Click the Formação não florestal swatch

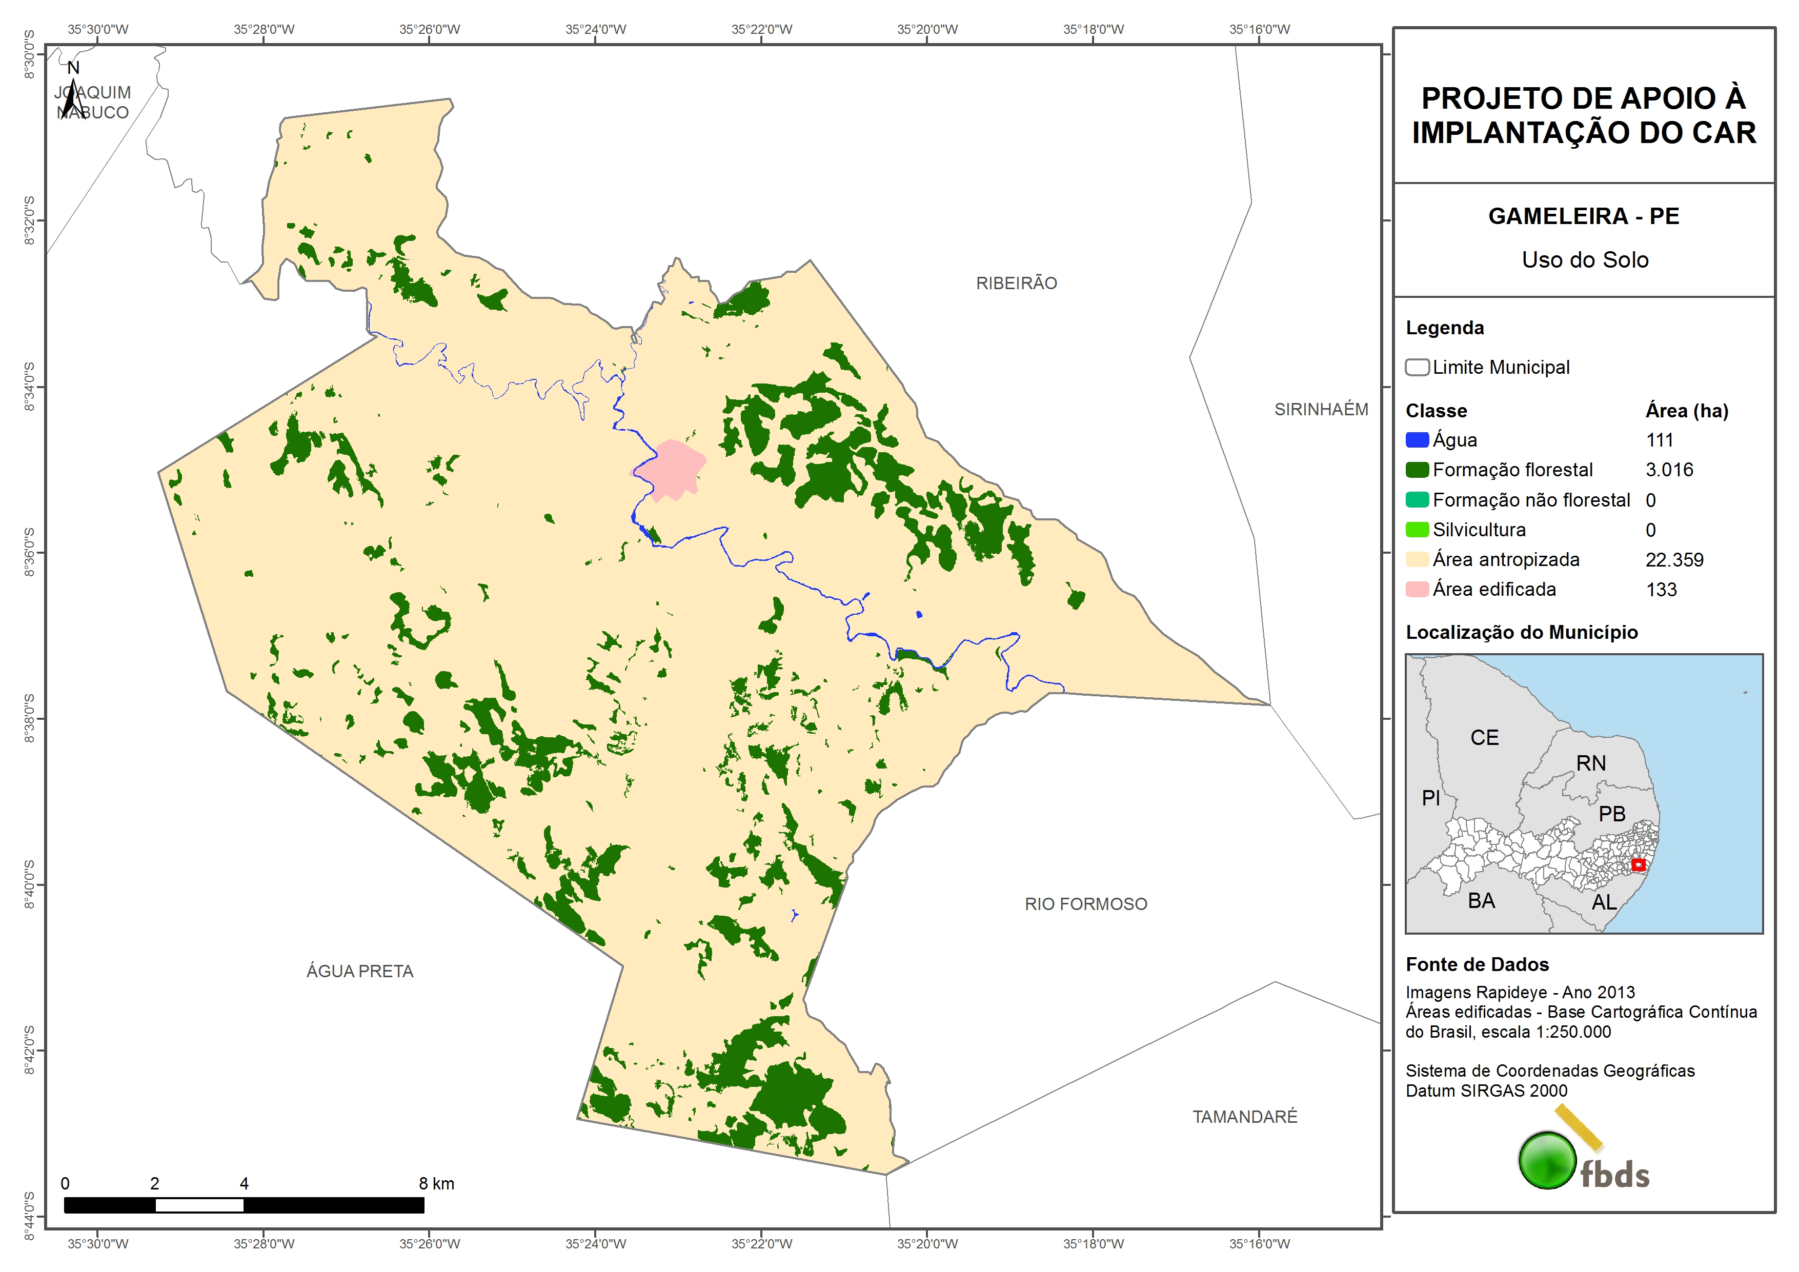1417,500
